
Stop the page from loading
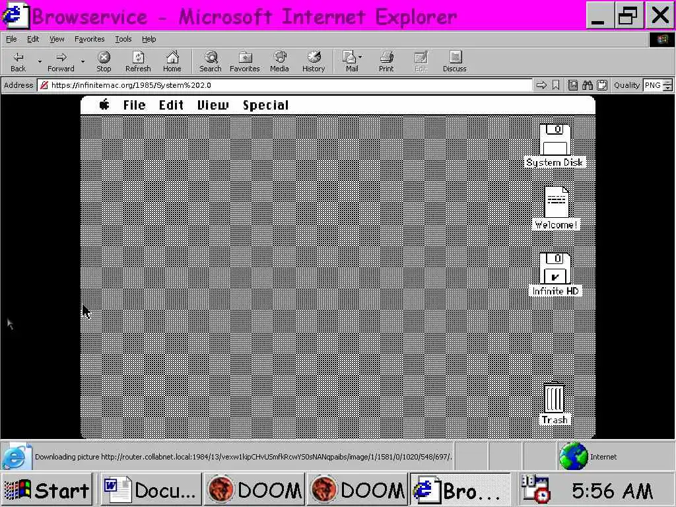point(104,61)
